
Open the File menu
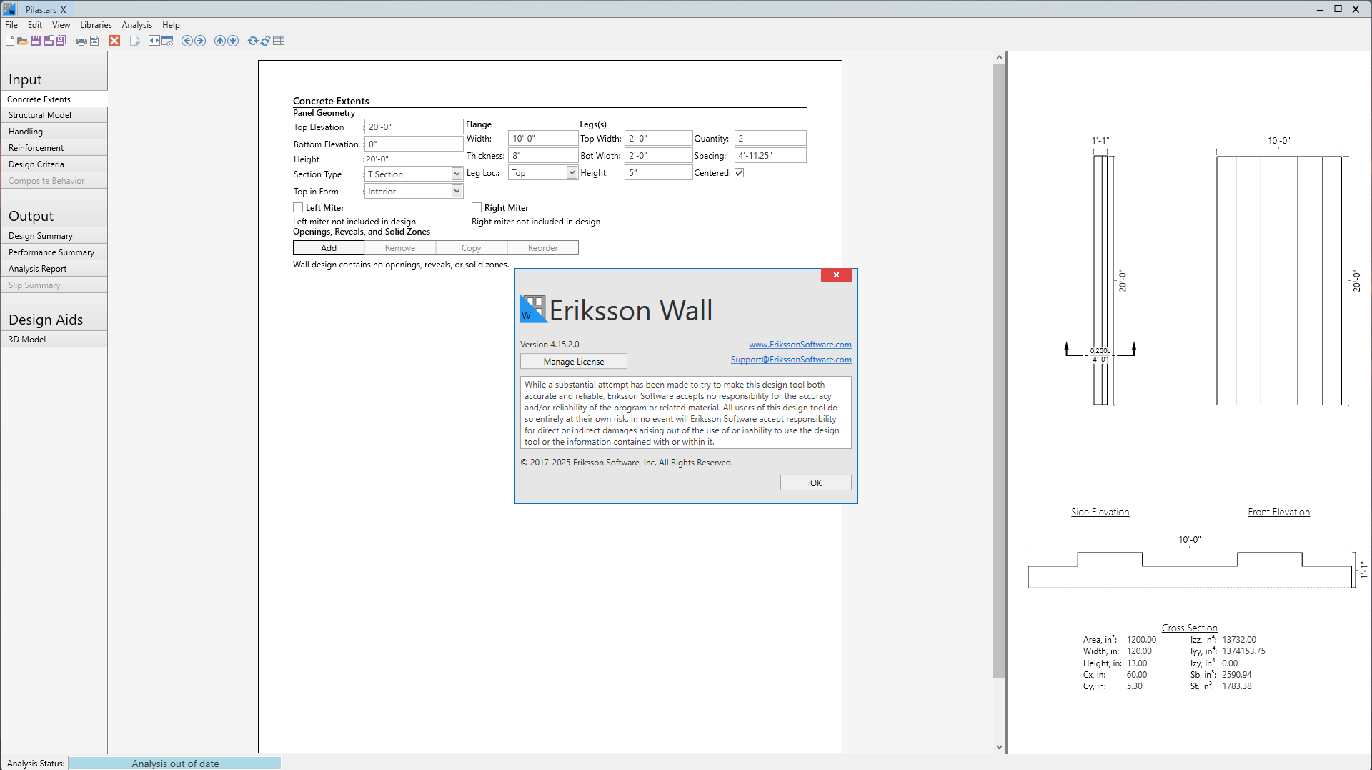pos(11,25)
